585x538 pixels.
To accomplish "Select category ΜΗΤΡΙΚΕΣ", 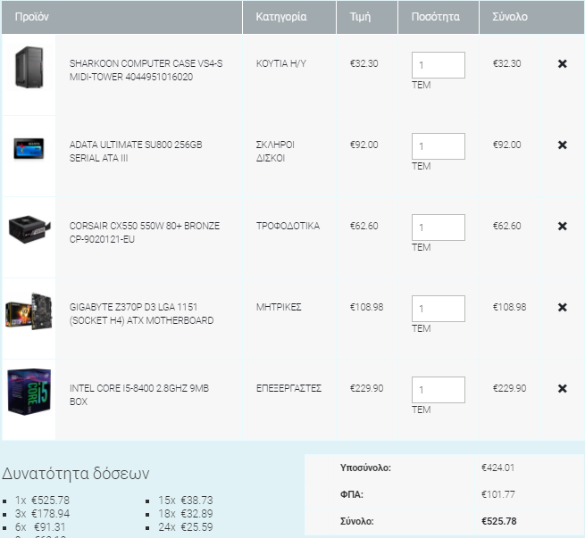I will (x=279, y=308).
